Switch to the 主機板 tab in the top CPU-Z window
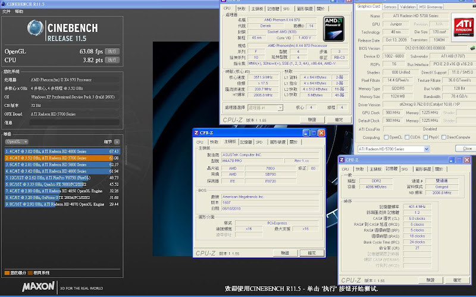Viewport: 476px width, 297px height. 257,9
